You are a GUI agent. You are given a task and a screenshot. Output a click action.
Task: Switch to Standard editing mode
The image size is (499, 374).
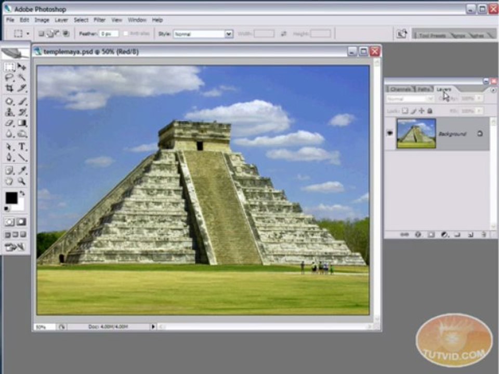click(x=9, y=222)
